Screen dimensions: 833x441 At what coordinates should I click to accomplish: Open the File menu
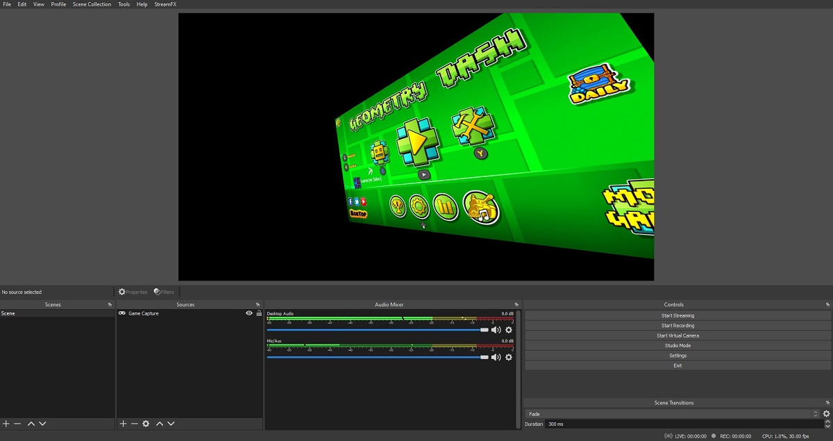[x=7, y=4]
